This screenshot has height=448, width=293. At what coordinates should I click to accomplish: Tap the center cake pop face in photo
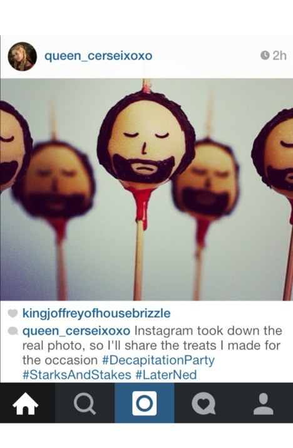(146, 137)
